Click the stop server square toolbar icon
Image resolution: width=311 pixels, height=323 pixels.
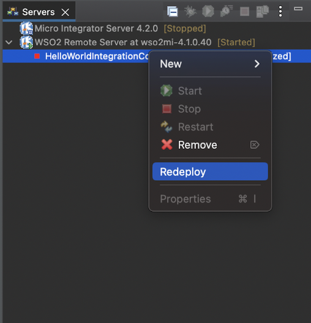(x=244, y=12)
